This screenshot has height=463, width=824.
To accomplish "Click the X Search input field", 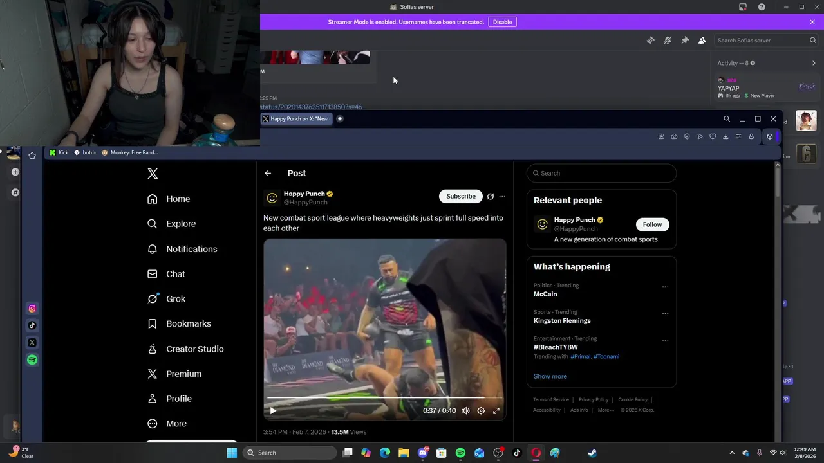I will (x=601, y=173).
